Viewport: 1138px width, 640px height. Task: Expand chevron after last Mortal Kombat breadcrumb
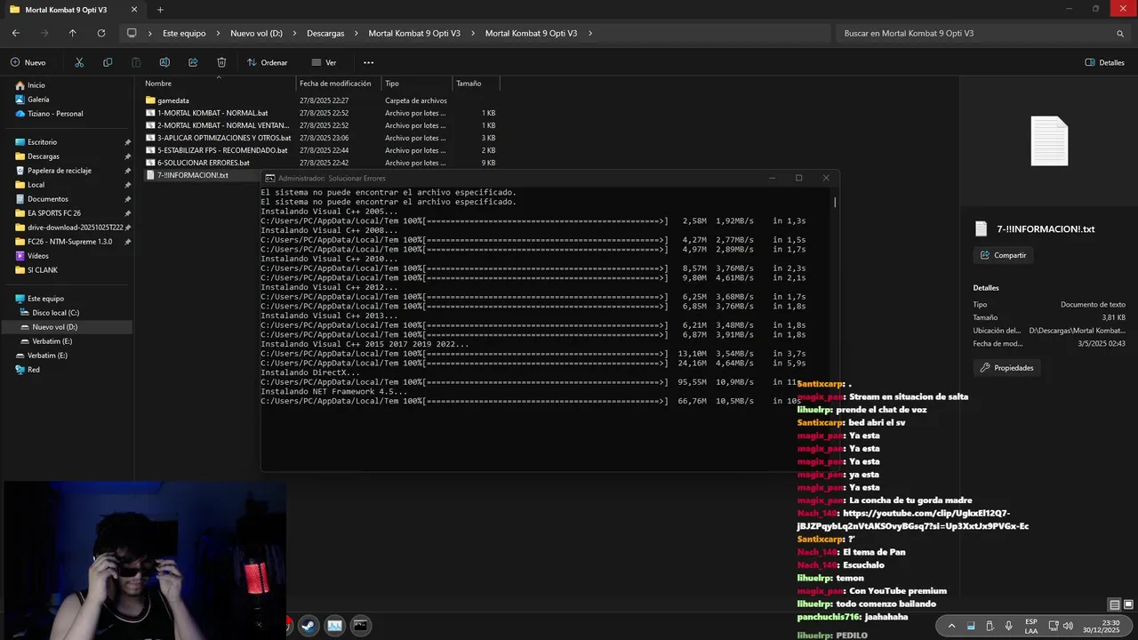[x=590, y=33]
